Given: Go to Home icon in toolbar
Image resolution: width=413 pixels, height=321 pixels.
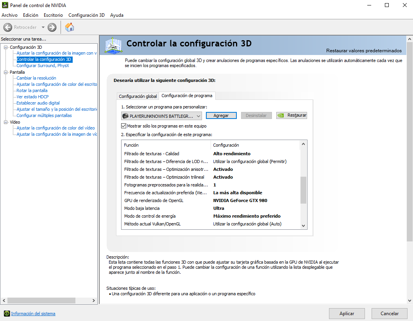Looking at the screenshot, I should click(70, 27).
